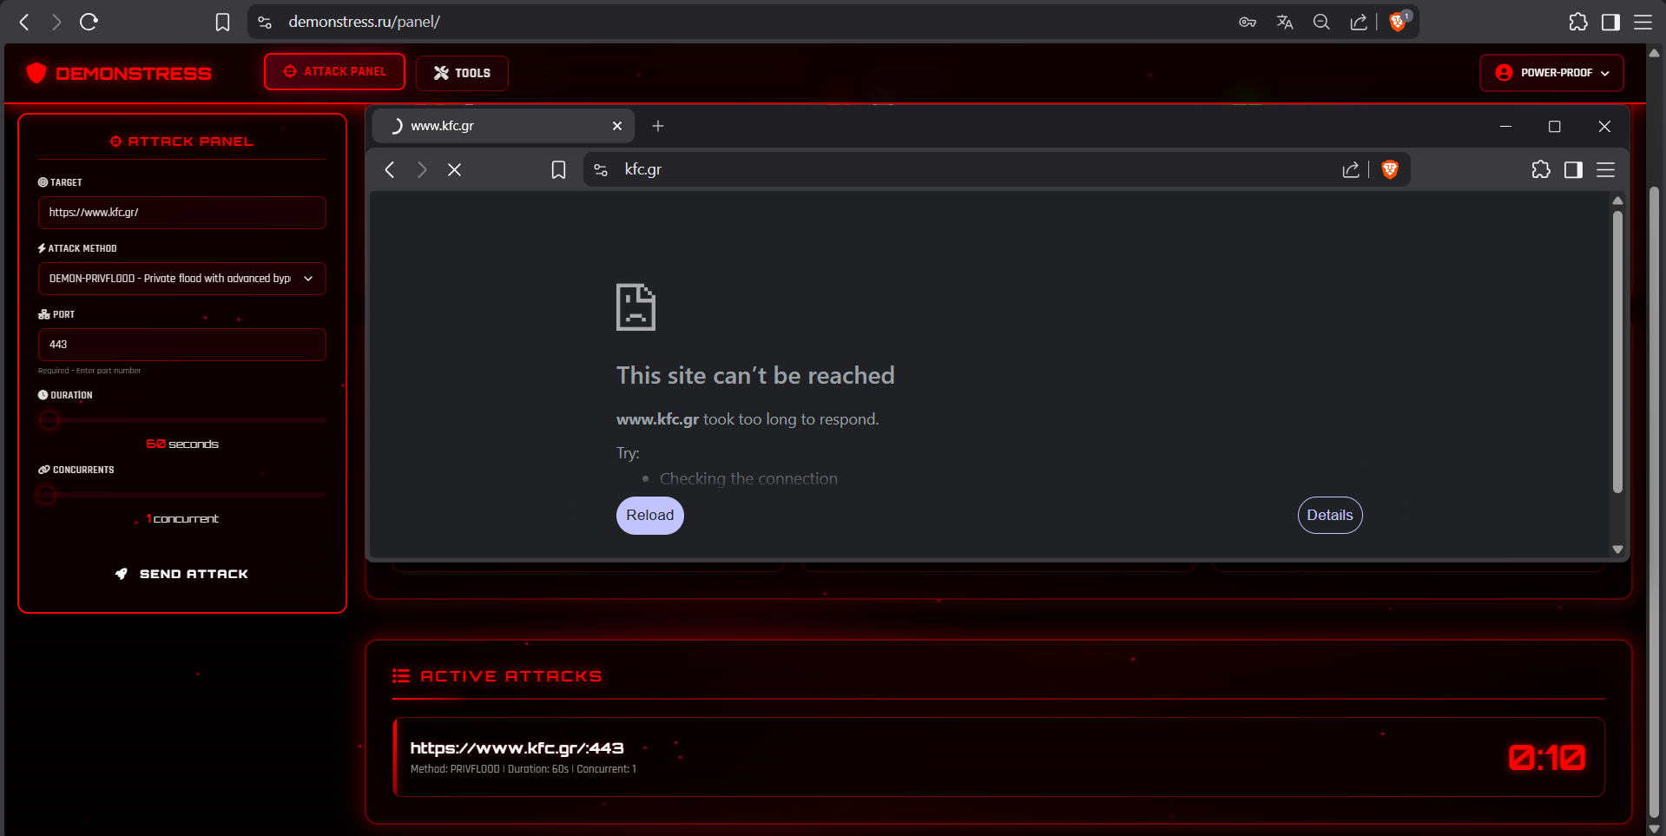Click the translate page icon
The height and width of the screenshot is (836, 1666).
[1285, 22]
